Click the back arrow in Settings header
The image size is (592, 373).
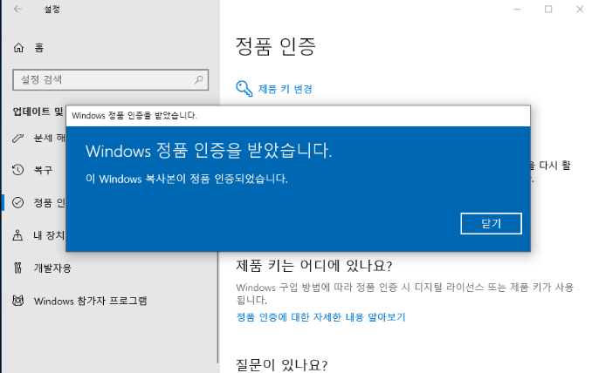(x=17, y=9)
